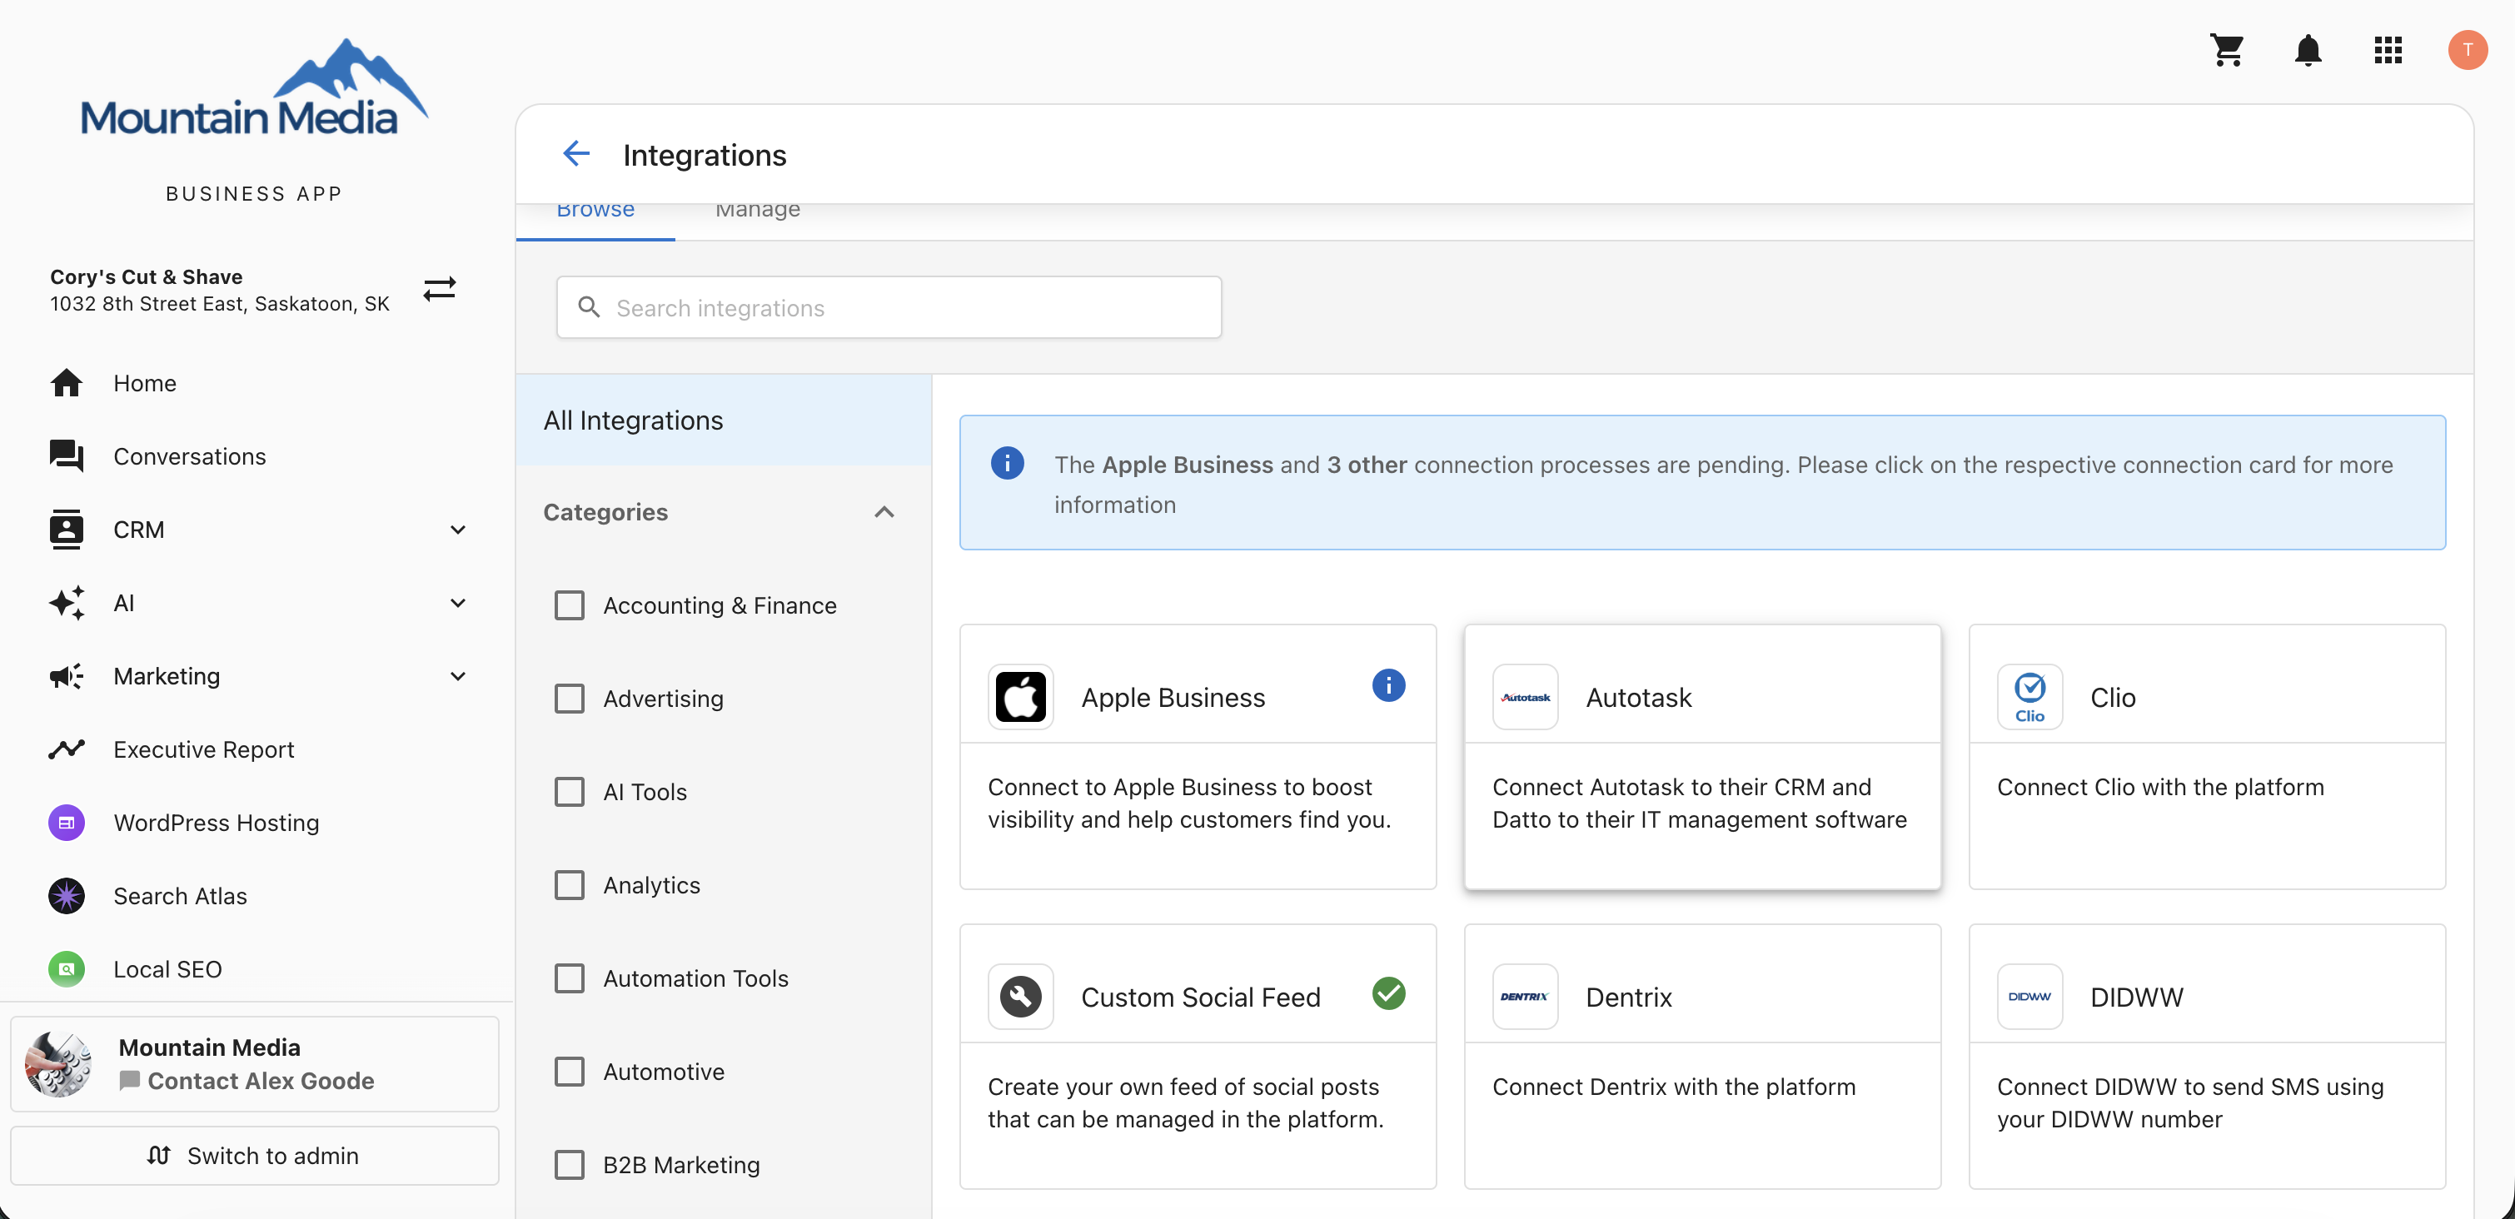The image size is (2515, 1219).
Task: Expand the Marketing menu chevron
Action: coord(458,675)
